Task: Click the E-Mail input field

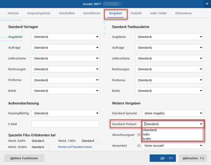Action: pos(65,124)
